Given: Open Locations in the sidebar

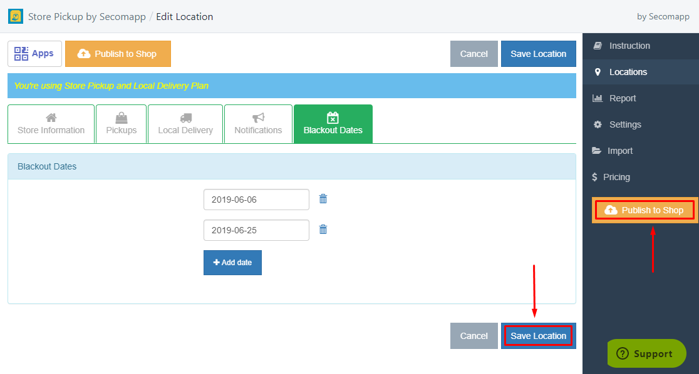Looking at the screenshot, I should tap(641, 72).
